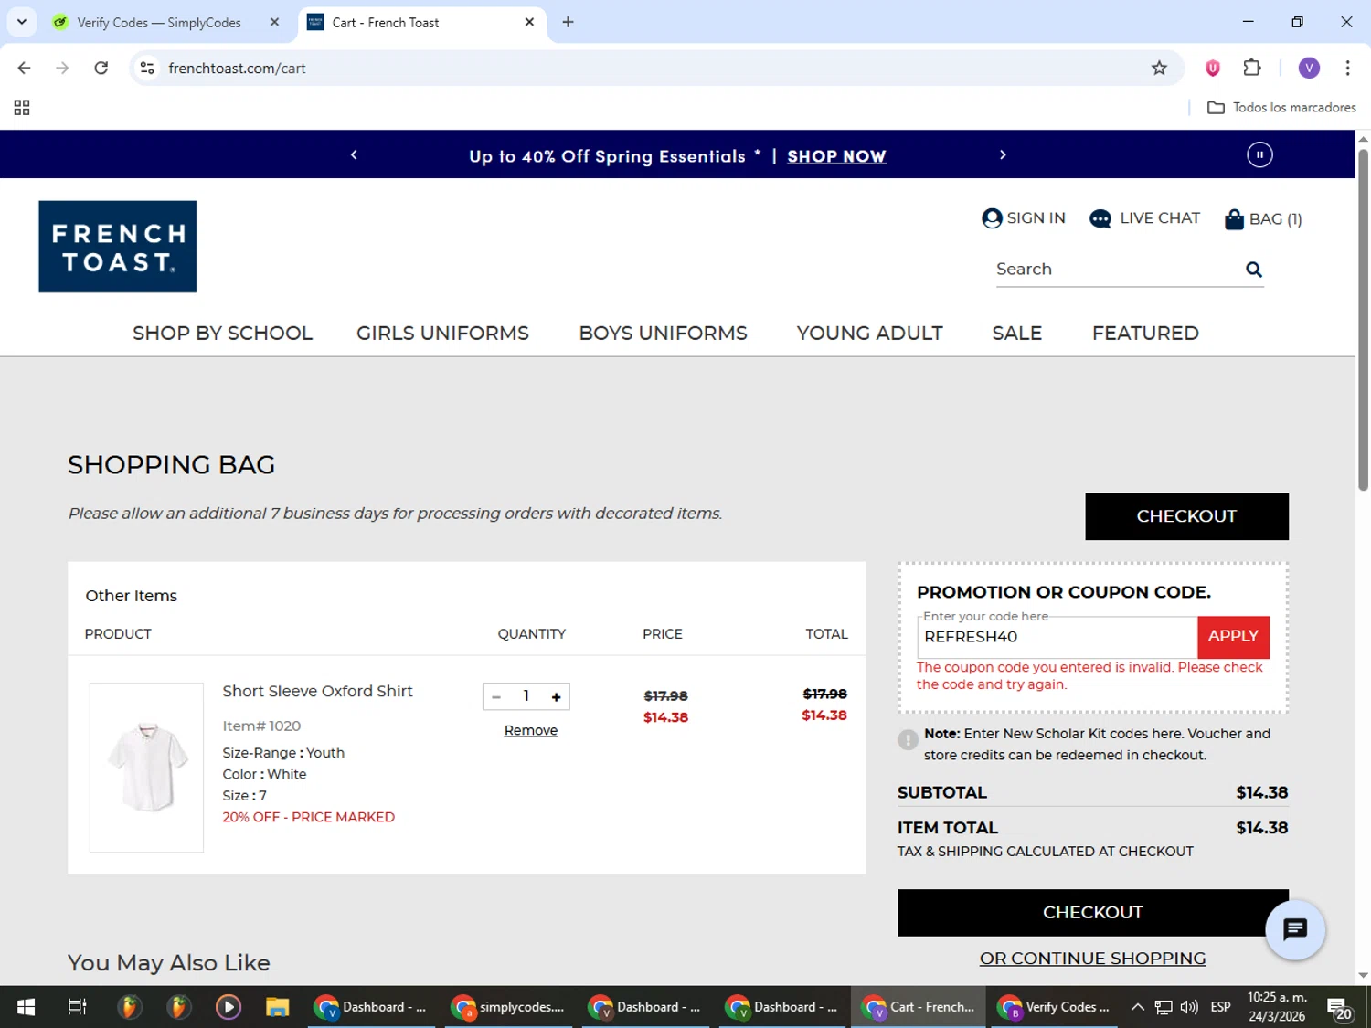
Task: Show the previous promo banner
Action: tap(354, 155)
